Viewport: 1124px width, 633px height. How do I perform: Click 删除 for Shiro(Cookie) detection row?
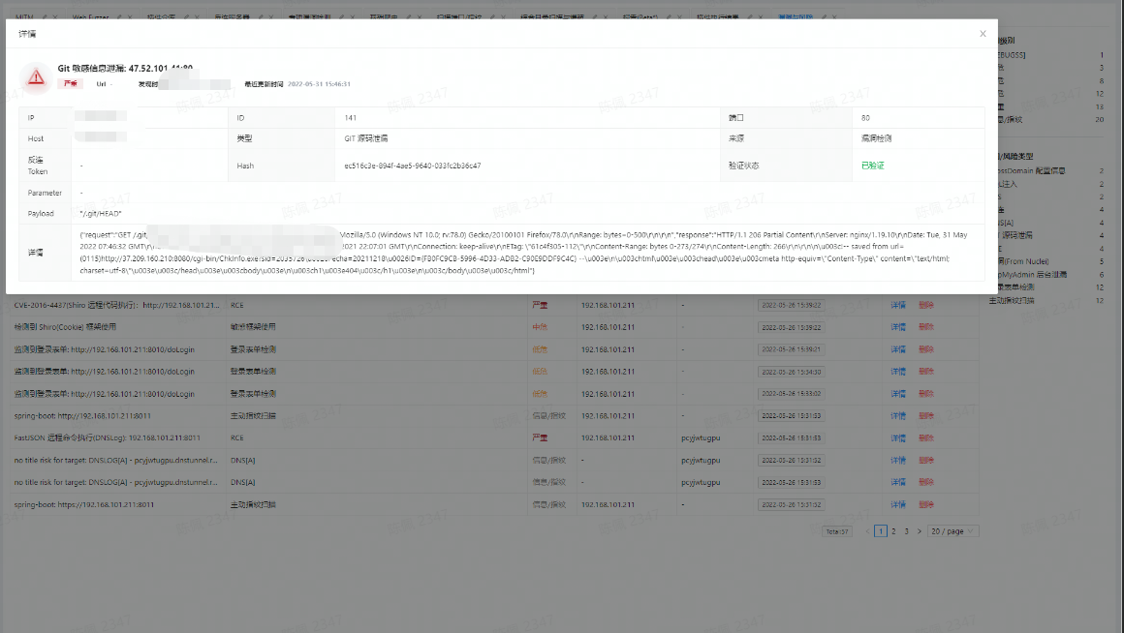926,327
